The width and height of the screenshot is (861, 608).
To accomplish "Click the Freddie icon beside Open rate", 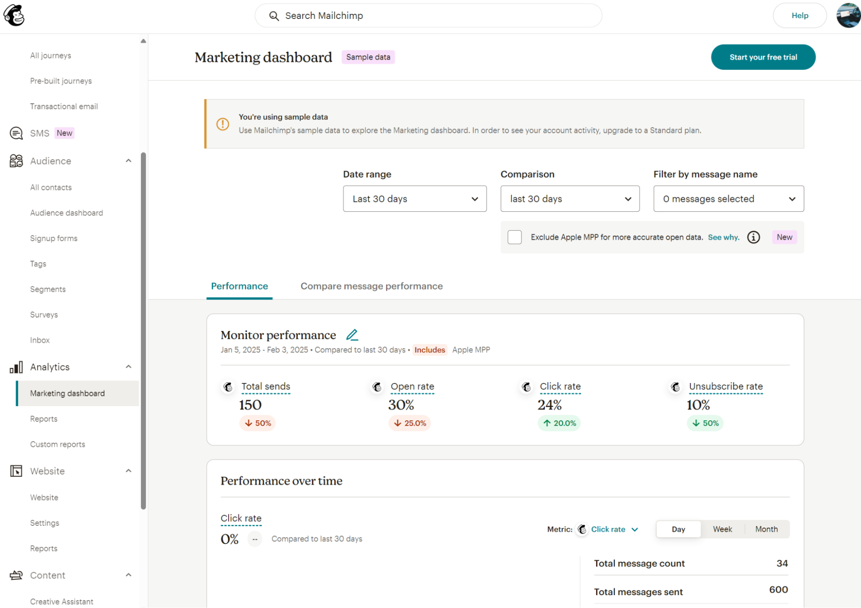I will 377,387.
